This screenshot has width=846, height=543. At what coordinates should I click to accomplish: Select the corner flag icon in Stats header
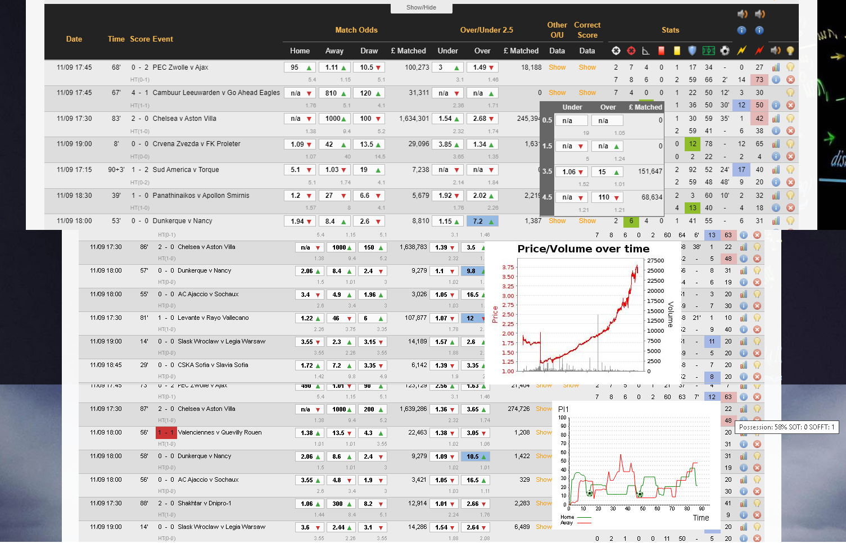pyautogui.click(x=646, y=51)
